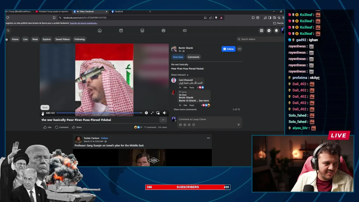Viewport: 359px width, 202px height.
Task: Open the Following tab
Action: coord(79,39)
